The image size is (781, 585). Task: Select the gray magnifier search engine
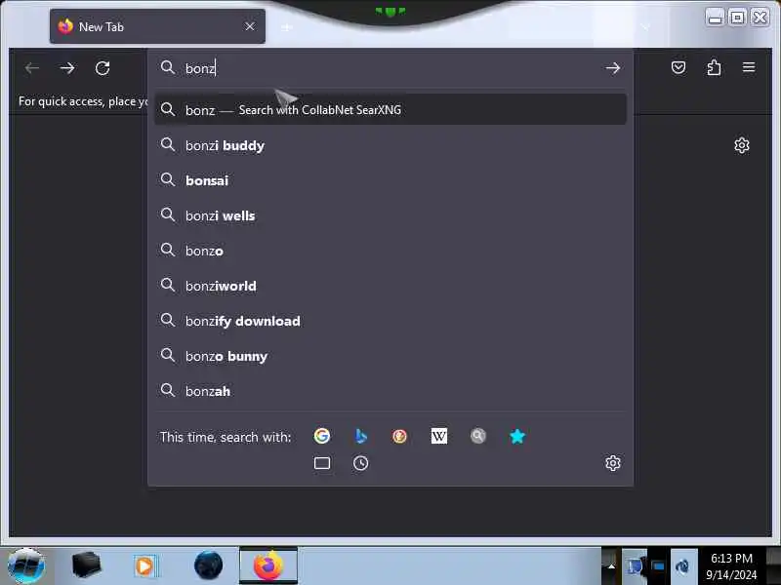[477, 436]
